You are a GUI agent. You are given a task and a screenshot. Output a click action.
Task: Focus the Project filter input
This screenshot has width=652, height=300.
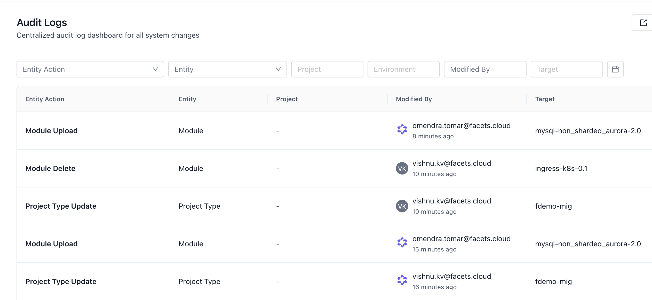pos(327,69)
